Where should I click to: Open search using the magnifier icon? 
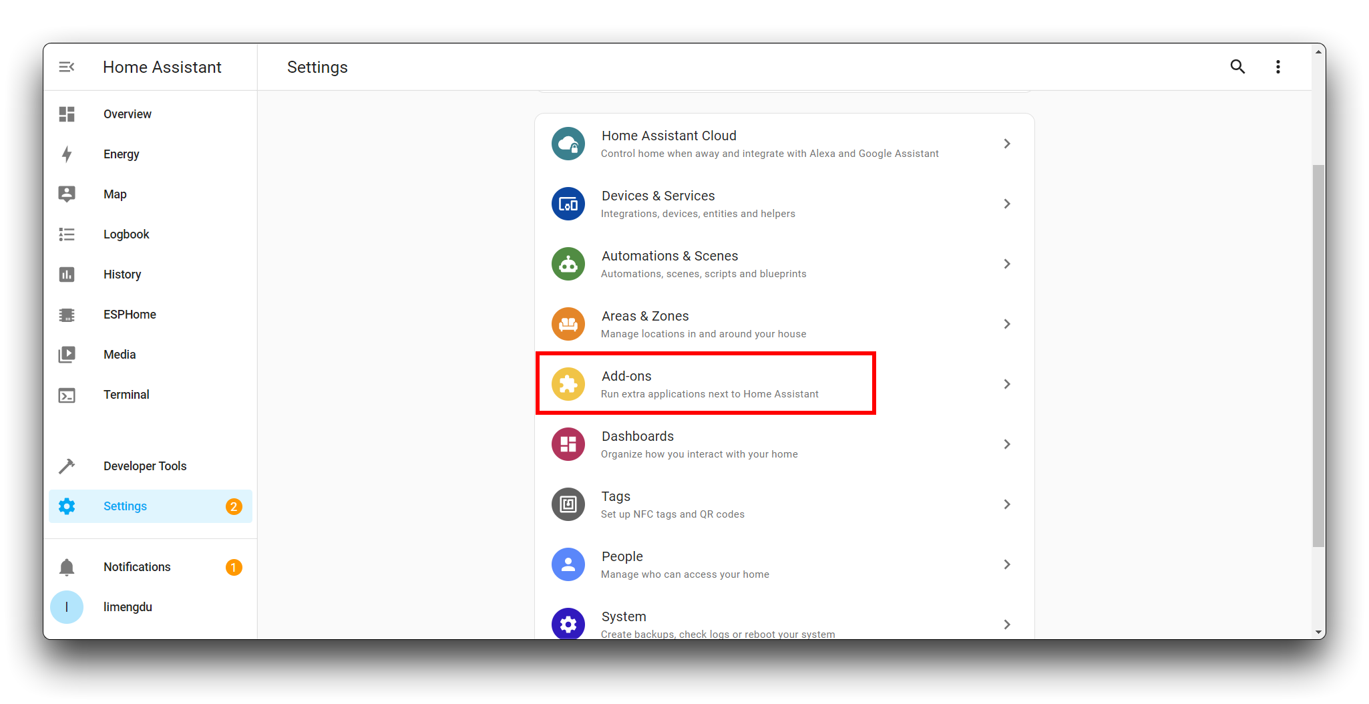coord(1237,67)
